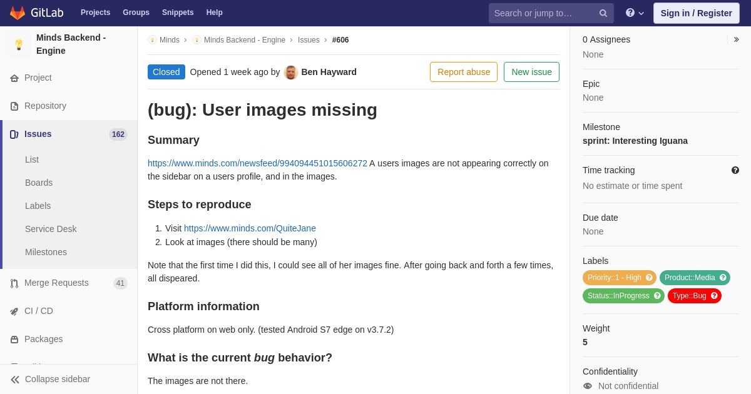Click the CI / CD rocket icon

pyautogui.click(x=14, y=311)
